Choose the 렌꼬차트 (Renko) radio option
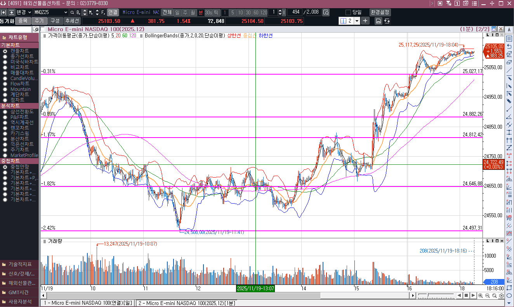 [x=5, y=128]
